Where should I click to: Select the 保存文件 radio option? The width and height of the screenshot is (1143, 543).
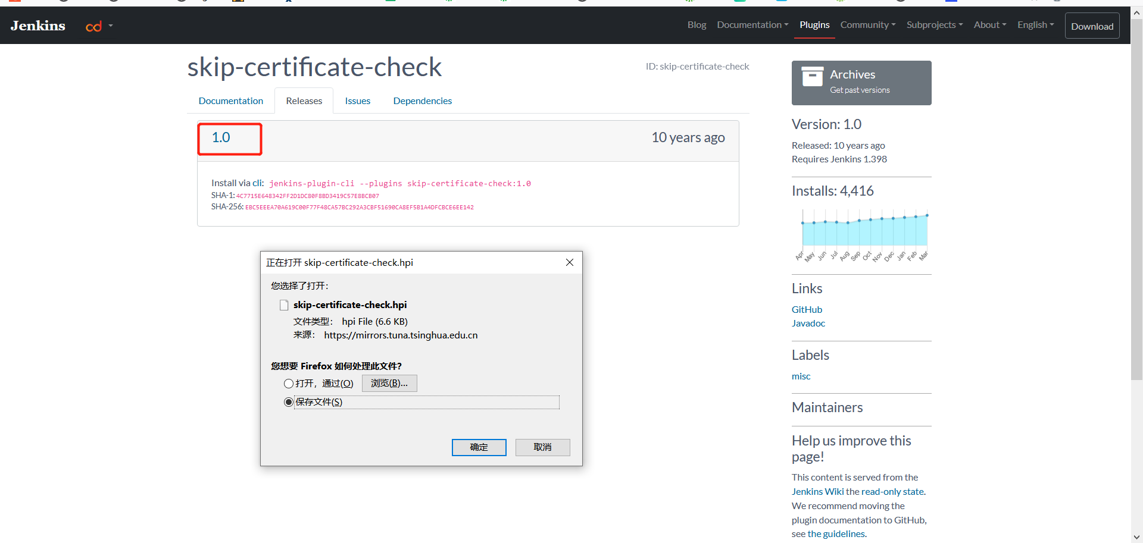[289, 401]
